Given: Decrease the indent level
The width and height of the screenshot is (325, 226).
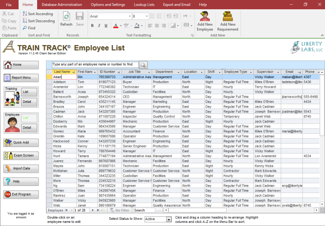Looking at the screenshot, I should 176,16.
